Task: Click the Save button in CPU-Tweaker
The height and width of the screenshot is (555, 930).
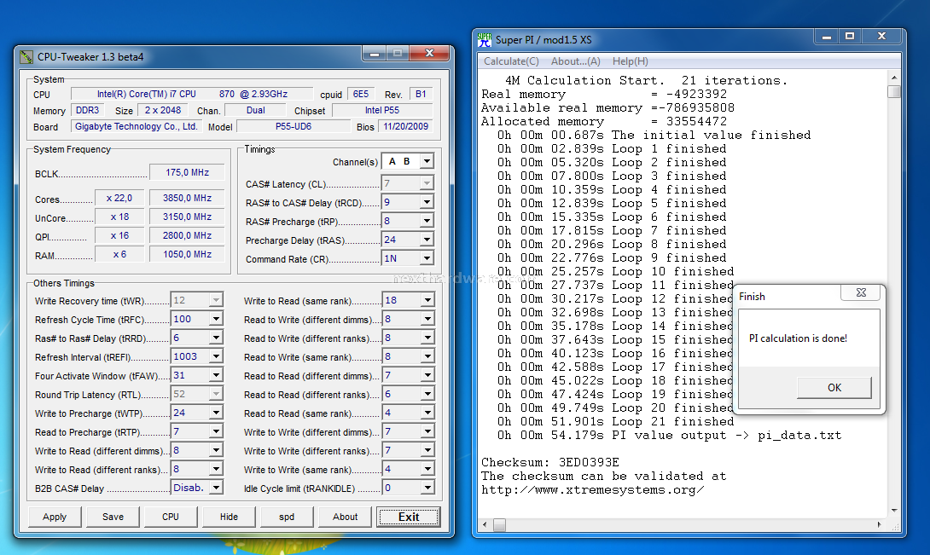Action: 113,517
